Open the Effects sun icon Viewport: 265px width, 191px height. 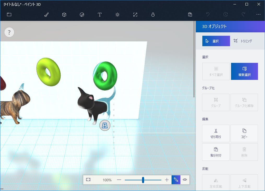point(117,15)
